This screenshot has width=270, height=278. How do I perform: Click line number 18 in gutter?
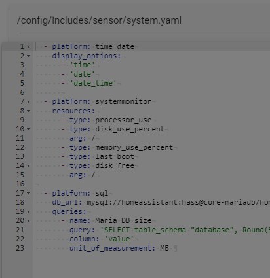pyautogui.click(x=20, y=202)
